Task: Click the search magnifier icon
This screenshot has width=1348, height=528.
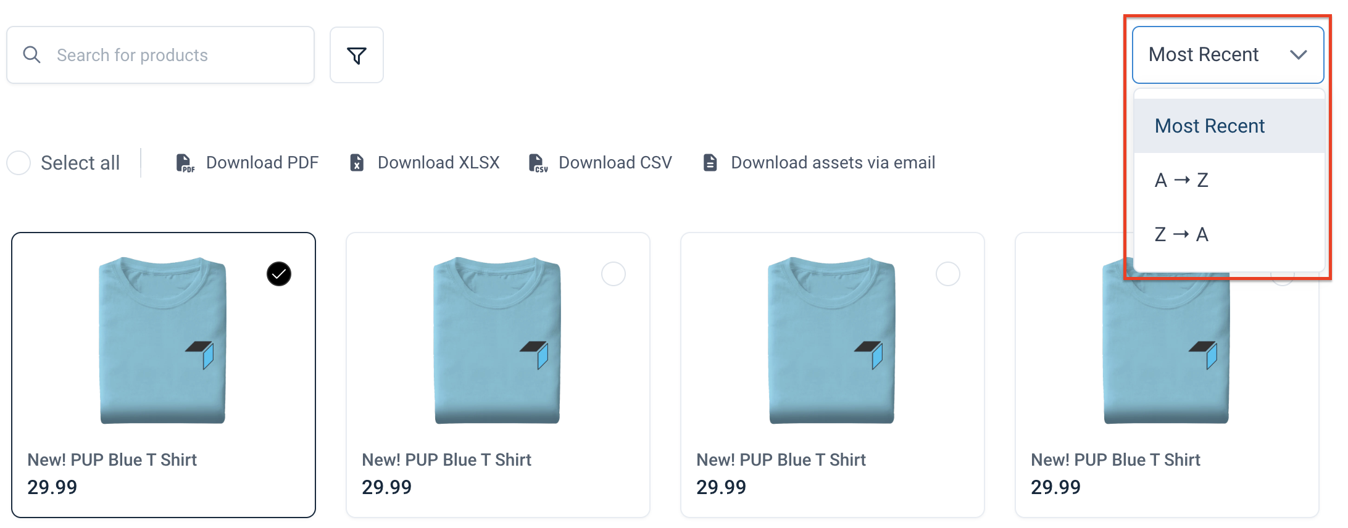Action: (x=31, y=54)
